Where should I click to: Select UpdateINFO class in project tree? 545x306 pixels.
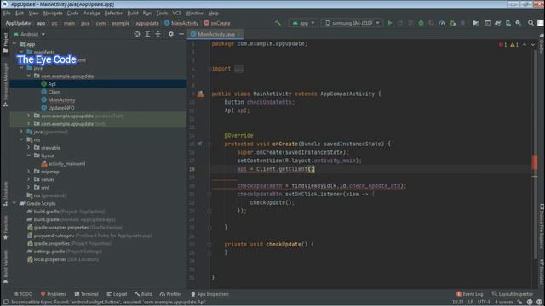pos(61,108)
